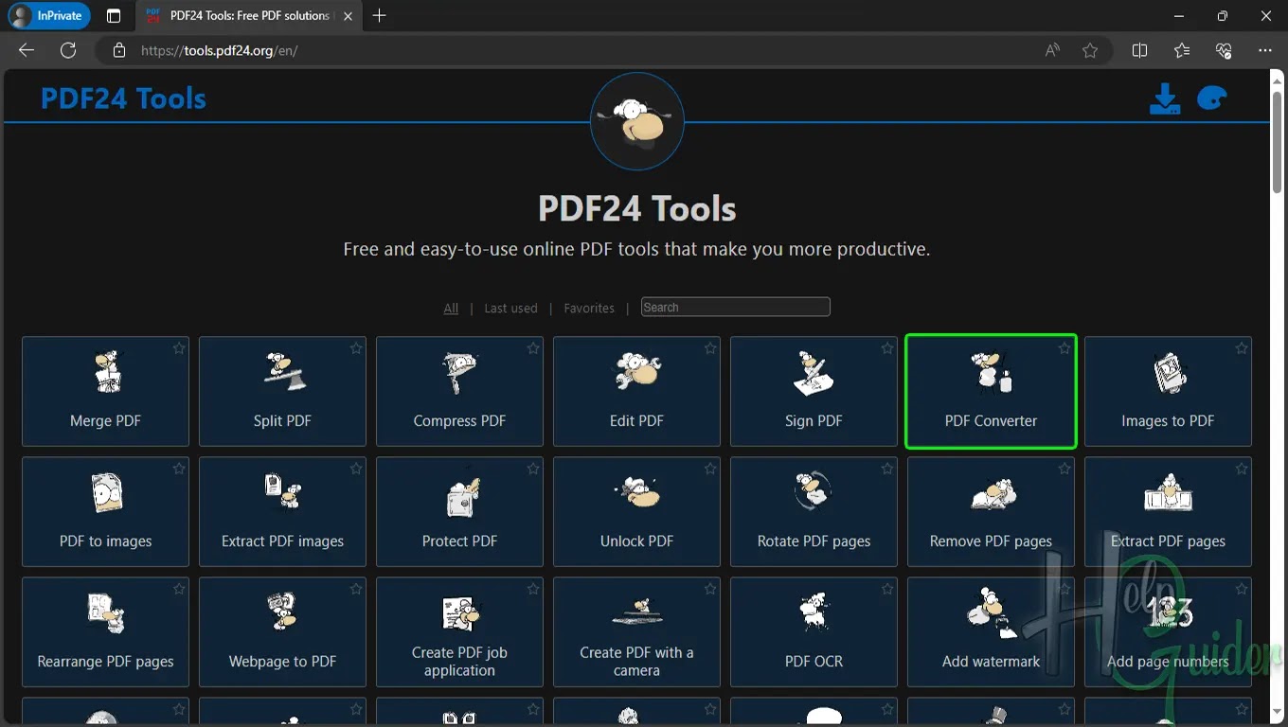Viewport: 1288px width, 727px height.
Task: Switch to the Favorites filter
Action: click(589, 308)
